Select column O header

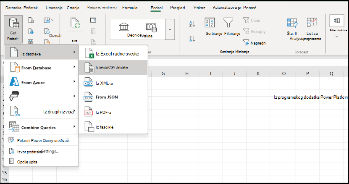click(x=284, y=74)
